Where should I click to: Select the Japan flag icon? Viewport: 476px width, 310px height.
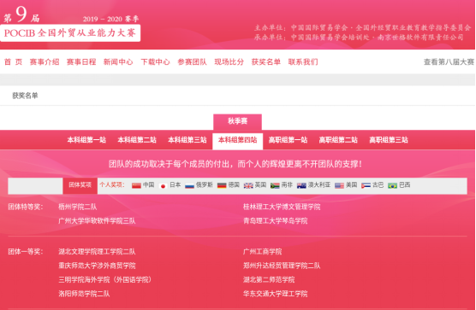coord(163,185)
